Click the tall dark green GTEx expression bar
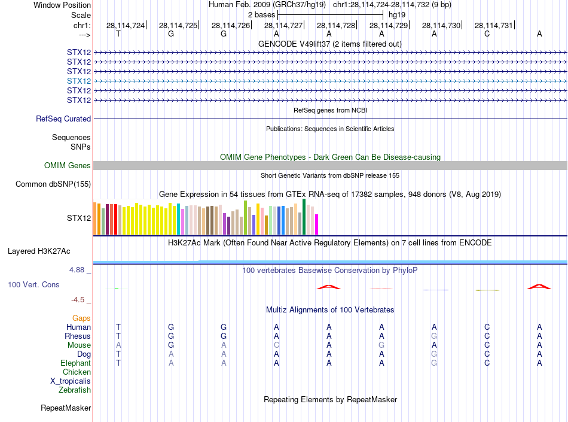 click(x=304, y=217)
